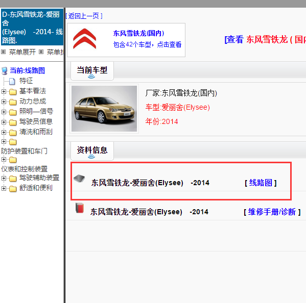Viewport: 306px width, 303px height.
Task: Expand the 驾驶辅助装置 tree node
Action: tap(4, 178)
